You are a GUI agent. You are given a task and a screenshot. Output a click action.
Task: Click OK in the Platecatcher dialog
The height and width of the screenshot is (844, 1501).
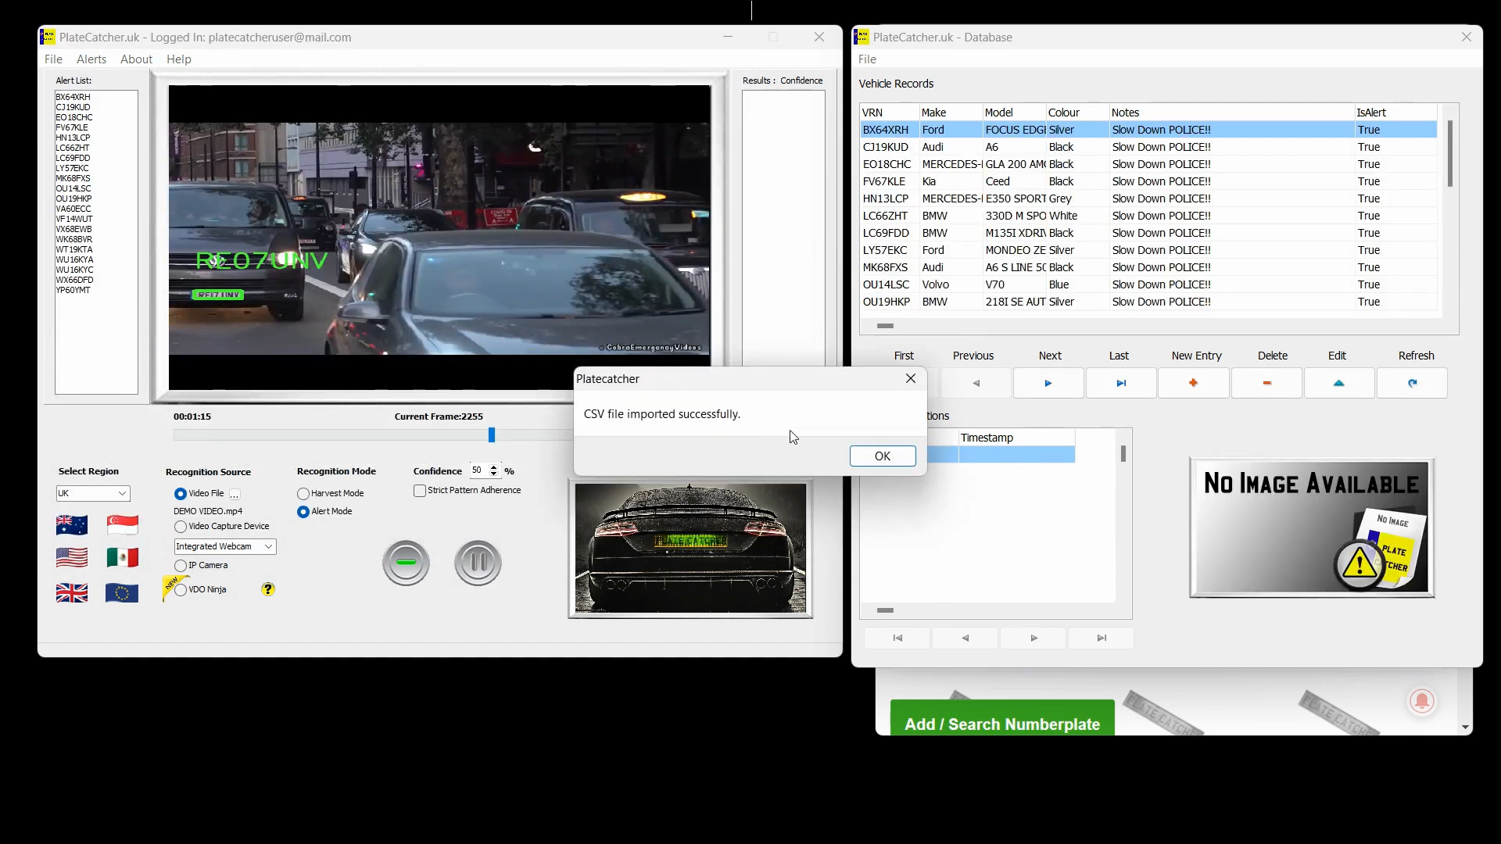click(x=883, y=456)
